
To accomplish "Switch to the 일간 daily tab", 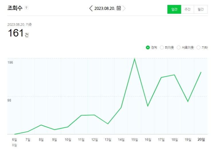I will point(174,9).
